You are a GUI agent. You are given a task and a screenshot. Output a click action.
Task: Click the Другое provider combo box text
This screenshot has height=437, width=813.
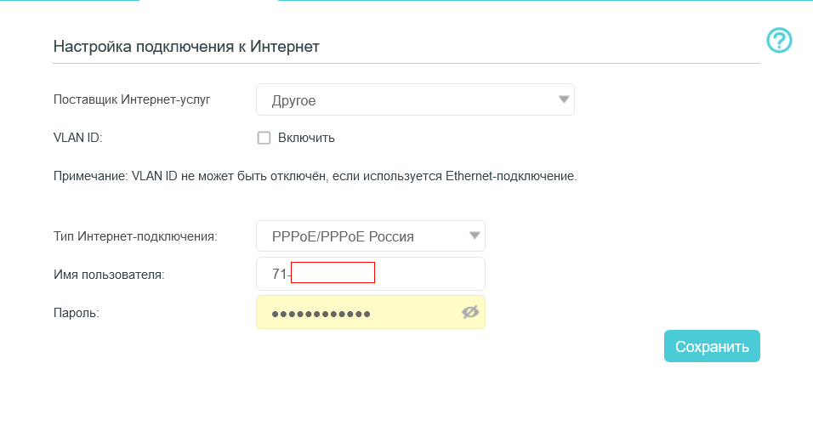point(294,100)
